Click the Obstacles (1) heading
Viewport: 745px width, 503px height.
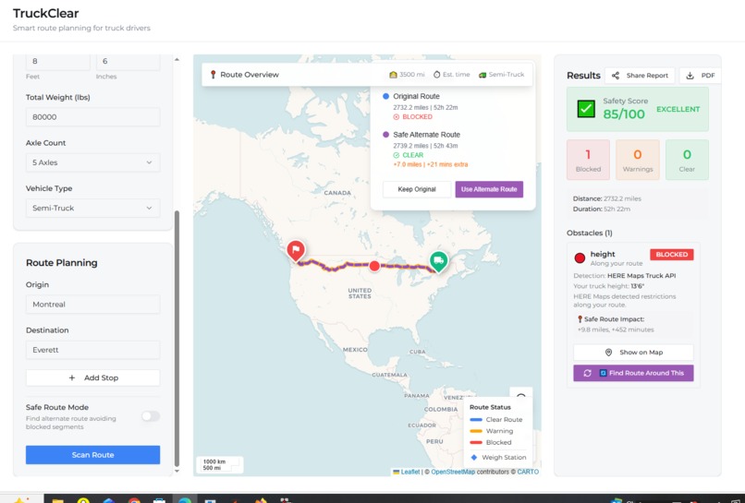pos(589,233)
